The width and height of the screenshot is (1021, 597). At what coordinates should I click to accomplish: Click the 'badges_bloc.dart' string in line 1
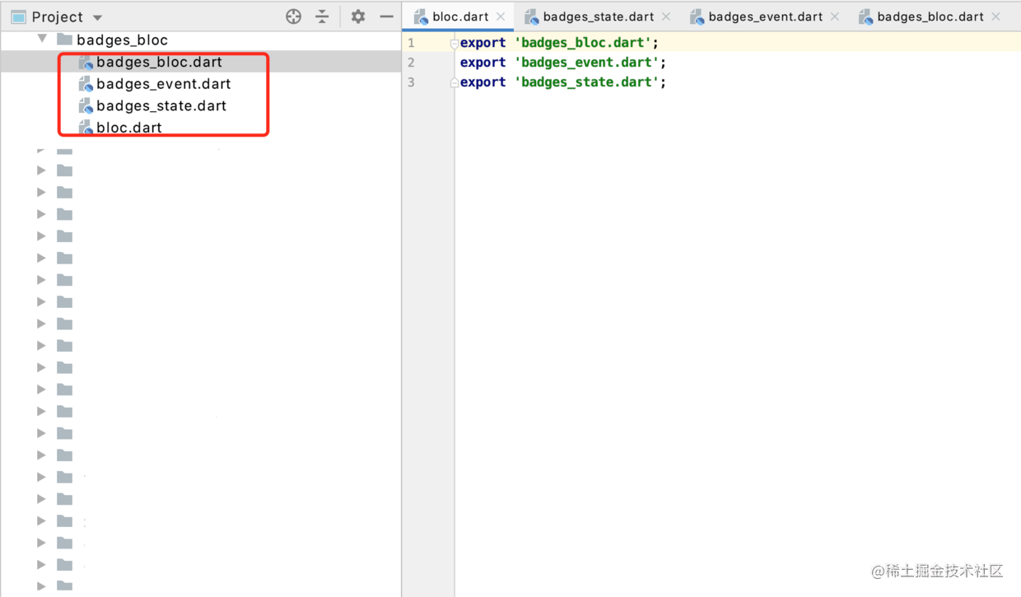(x=583, y=43)
